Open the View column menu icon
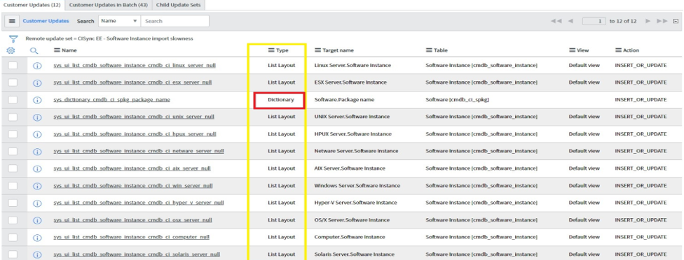The width and height of the screenshot is (684, 260). pyautogui.click(x=572, y=50)
